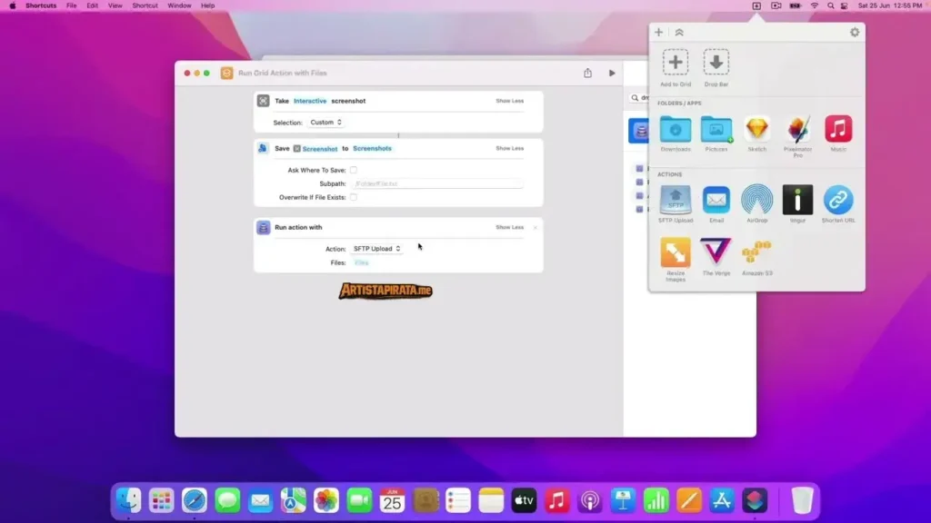Image resolution: width=931 pixels, height=523 pixels.
Task: Enable the Ask Where To Save checkbox
Action: coord(353,169)
